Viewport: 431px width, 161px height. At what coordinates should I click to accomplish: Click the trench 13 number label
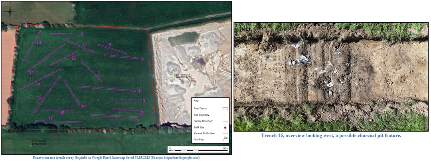pyautogui.click(x=38, y=85)
